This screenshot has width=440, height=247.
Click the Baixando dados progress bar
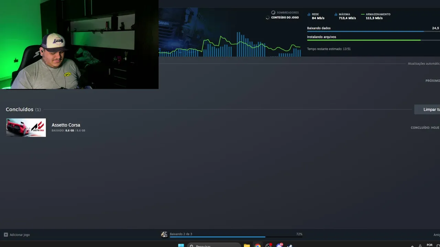pyautogui.click(x=373, y=32)
